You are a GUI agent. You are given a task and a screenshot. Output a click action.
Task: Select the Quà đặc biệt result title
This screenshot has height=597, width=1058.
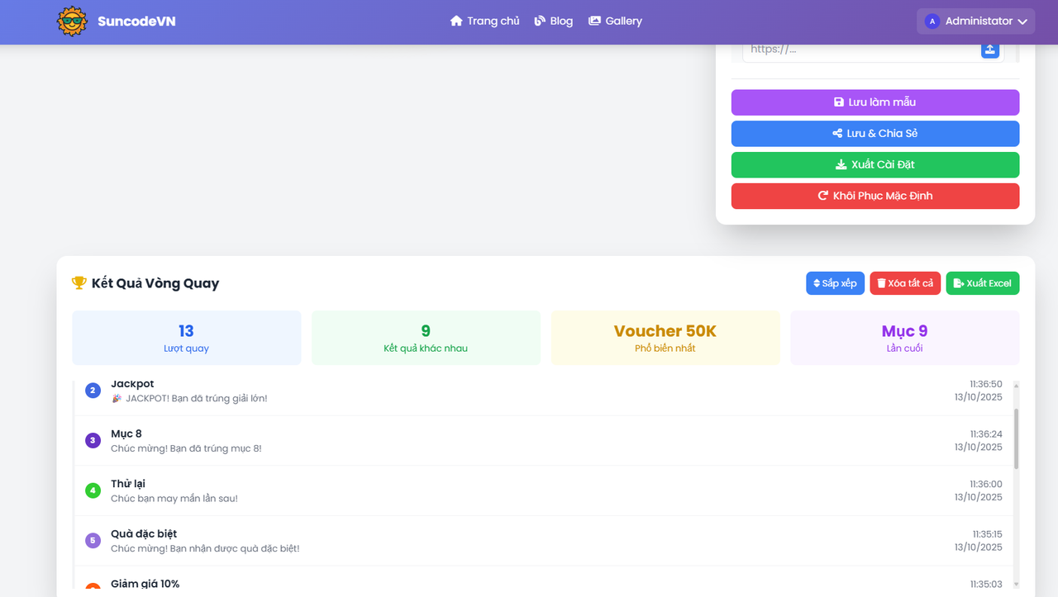pyautogui.click(x=144, y=534)
